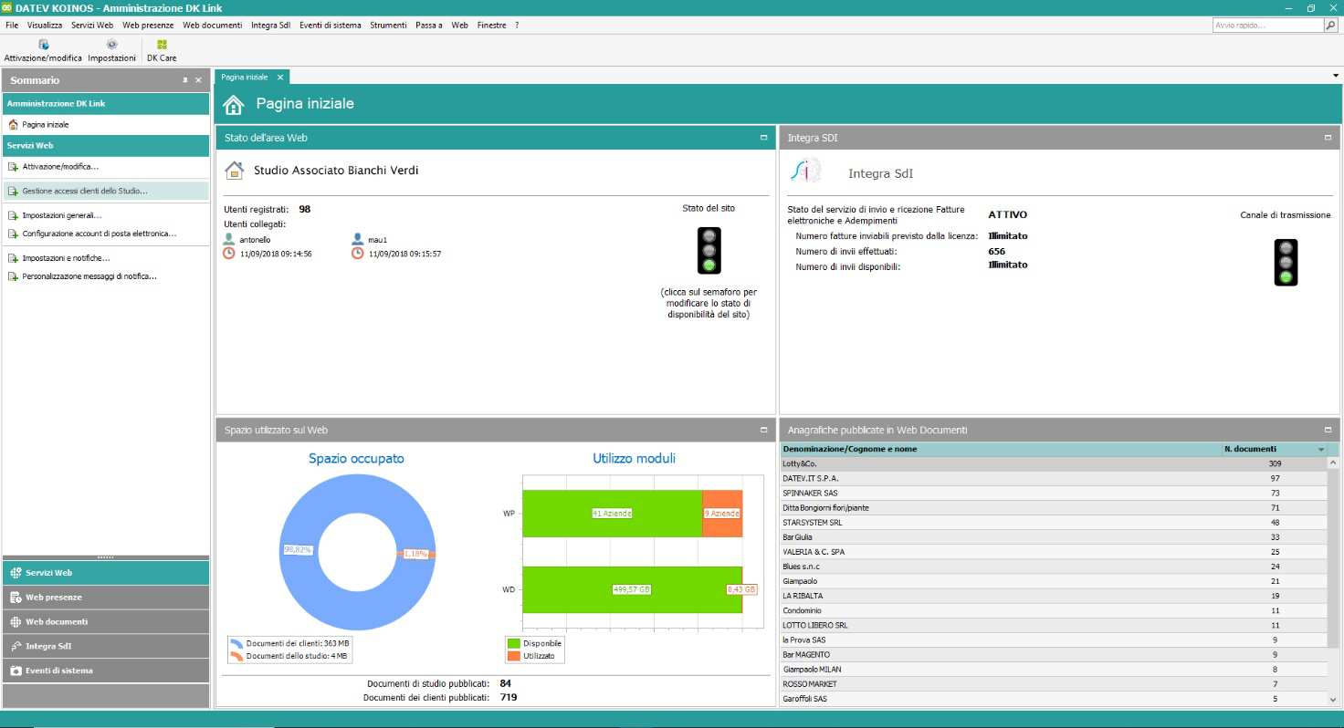
Task: Select the Lotty&Co. row
Action: click(1054, 463)
